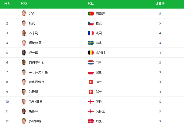Select team name 比利时
Screen dimensions: 184x125
[x=100, y=53]
